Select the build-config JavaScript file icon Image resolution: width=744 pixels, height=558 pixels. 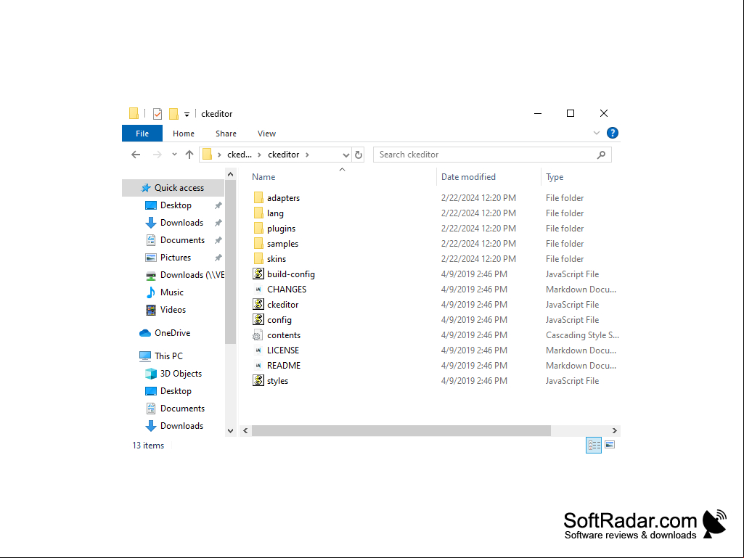(x=258, y=274)
